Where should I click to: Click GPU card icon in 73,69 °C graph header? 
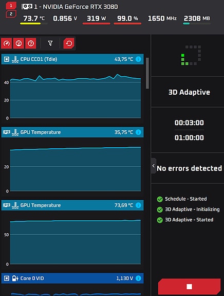pos(7,205)
